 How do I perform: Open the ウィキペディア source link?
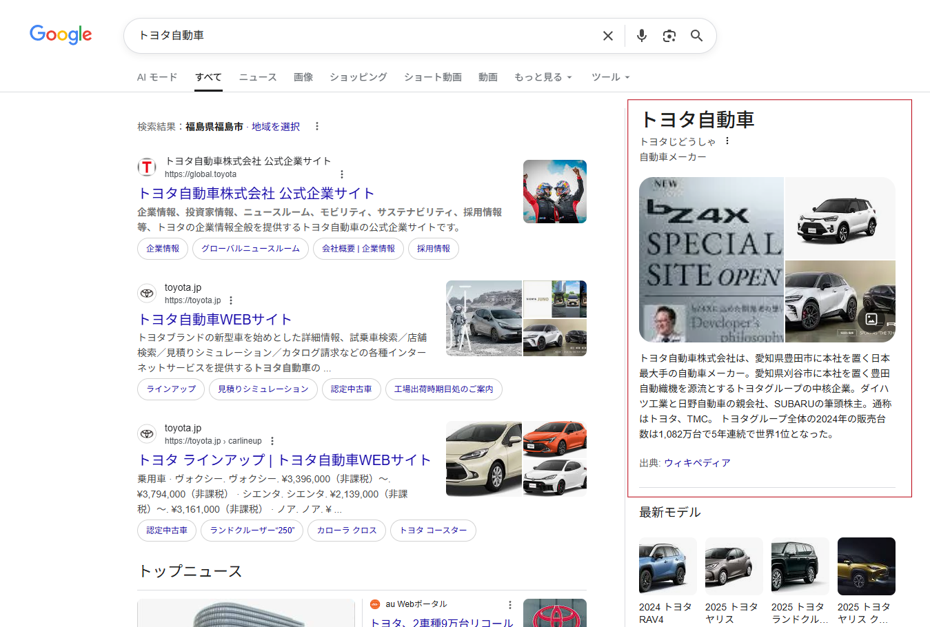pyautogui.click(x=697, y=463)
